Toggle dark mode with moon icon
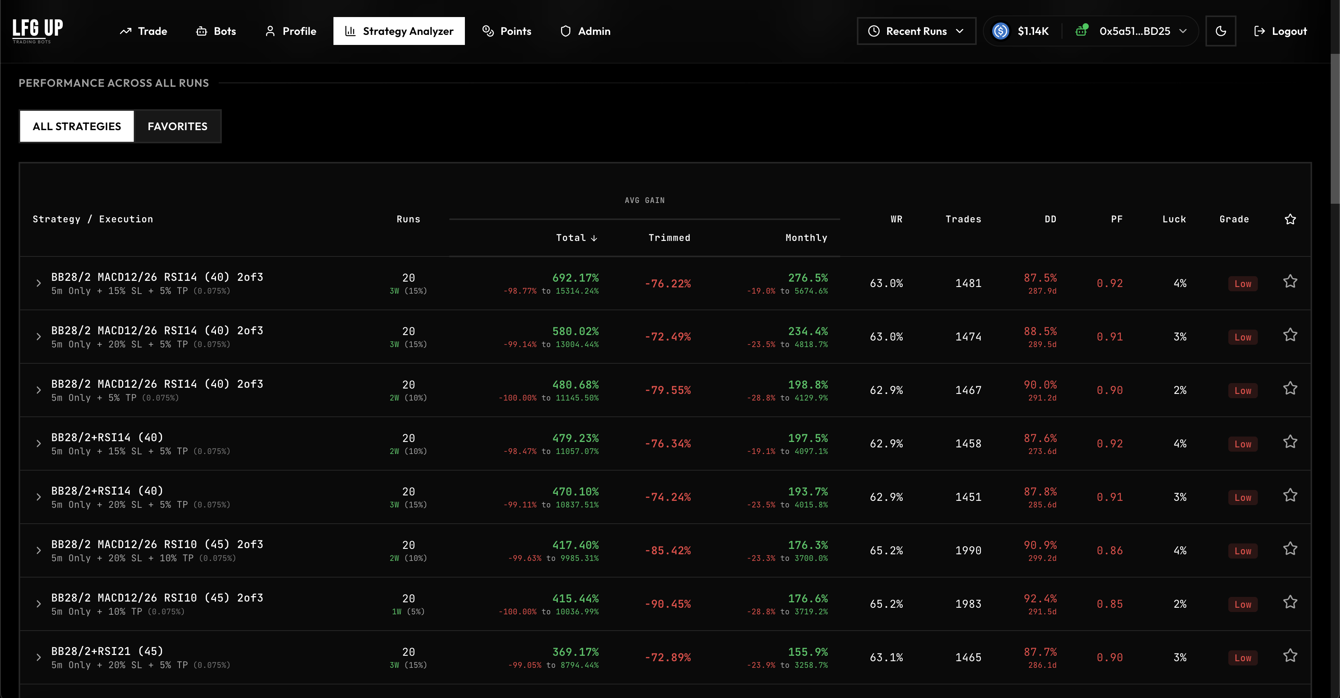Image resolution: width=1340 pixels, height=698 pixels. pos(1220,31)
